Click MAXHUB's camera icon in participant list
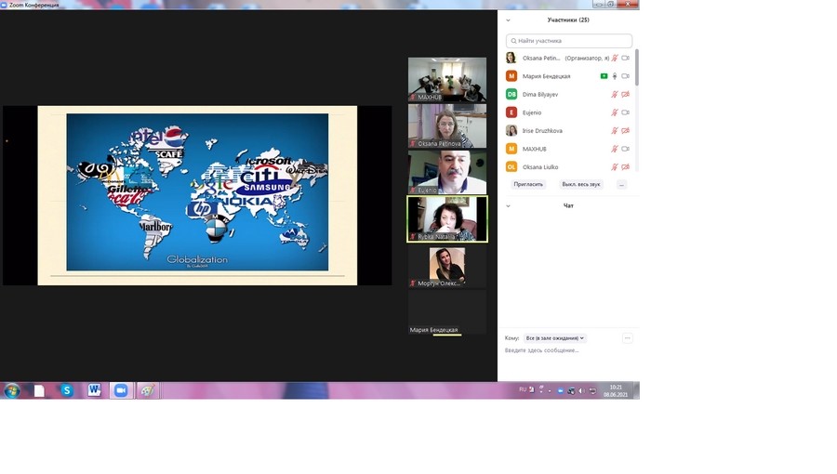837x474 pixels. coord(625,149)
